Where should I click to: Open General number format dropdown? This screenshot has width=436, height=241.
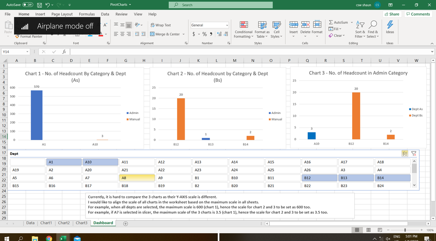227,25
